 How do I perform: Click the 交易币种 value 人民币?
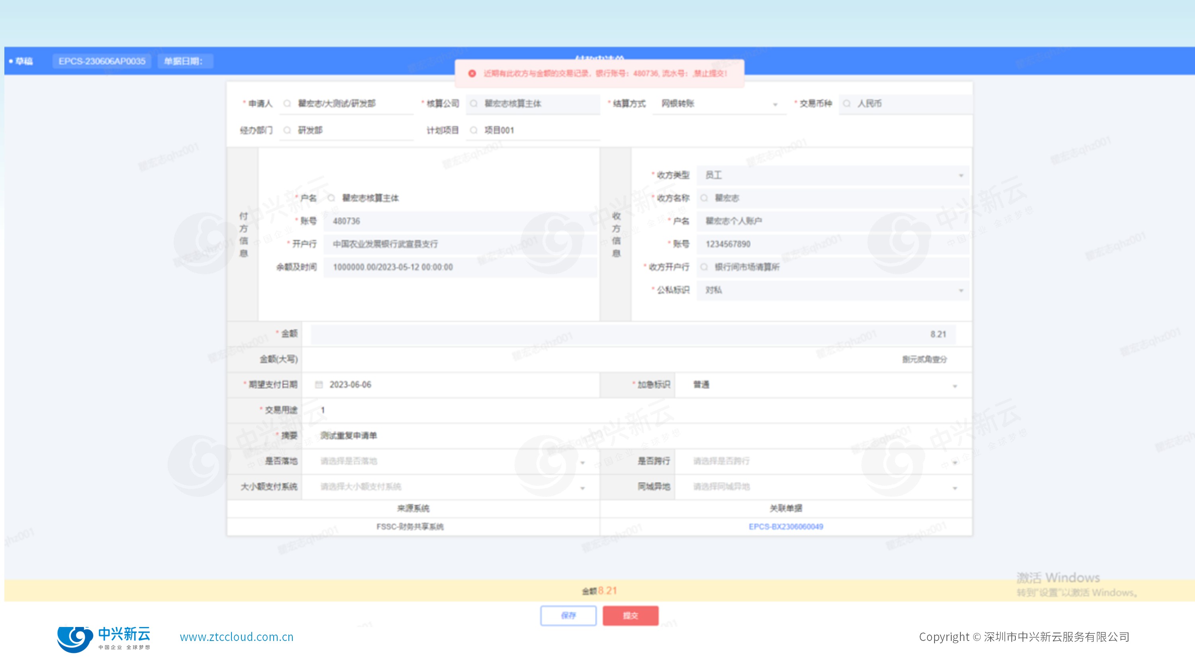[x=869, y=104]
